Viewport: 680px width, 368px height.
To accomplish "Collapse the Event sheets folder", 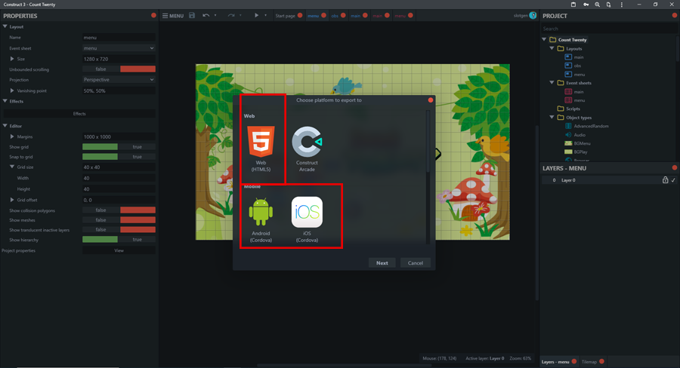I will pos(552,83).
